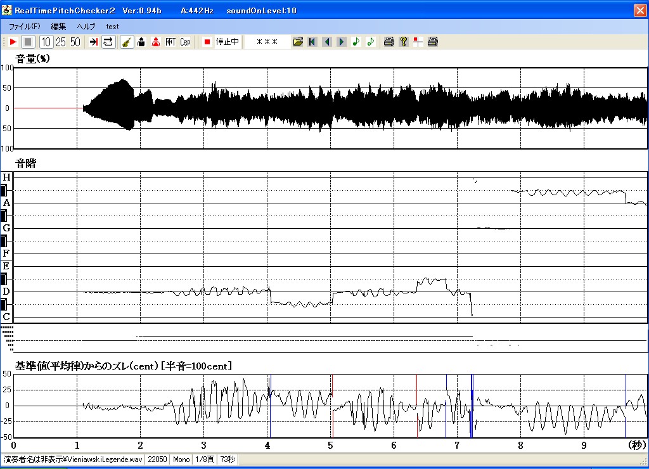Click the toolbar drag grip handle

[x=4, y=42]
